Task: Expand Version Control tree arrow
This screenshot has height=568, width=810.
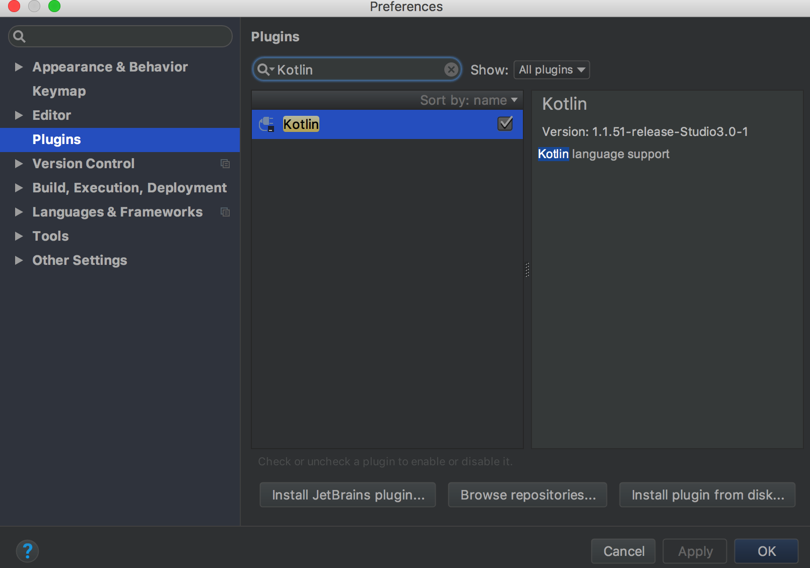Action: point(19,164)
